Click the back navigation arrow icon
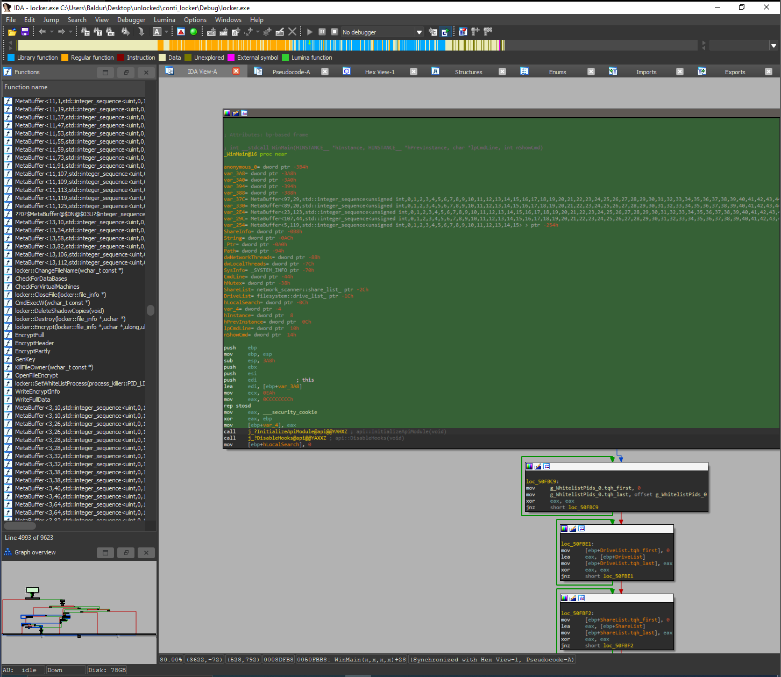The image size is (781, 677). point(42,32)
